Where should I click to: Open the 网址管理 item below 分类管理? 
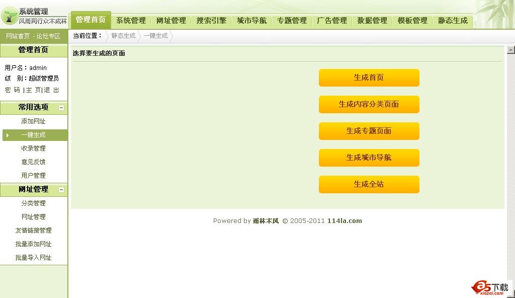point(33,217)
